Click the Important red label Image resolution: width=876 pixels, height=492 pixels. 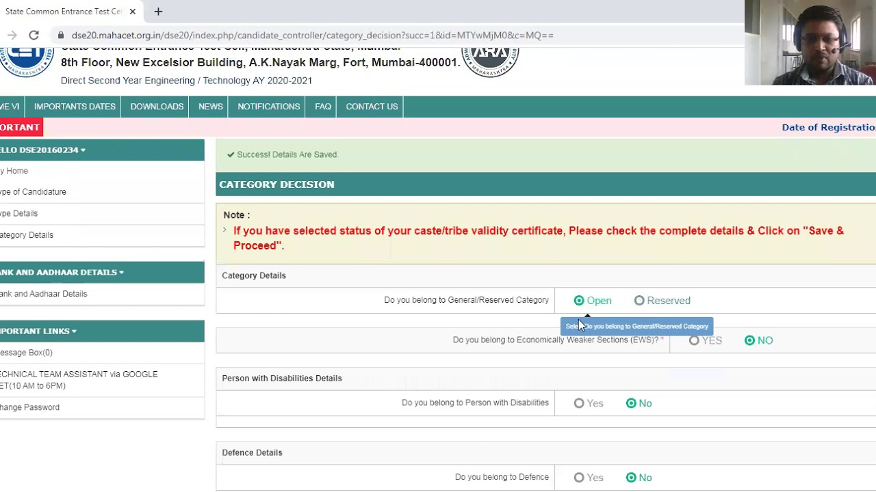(21, 127)
